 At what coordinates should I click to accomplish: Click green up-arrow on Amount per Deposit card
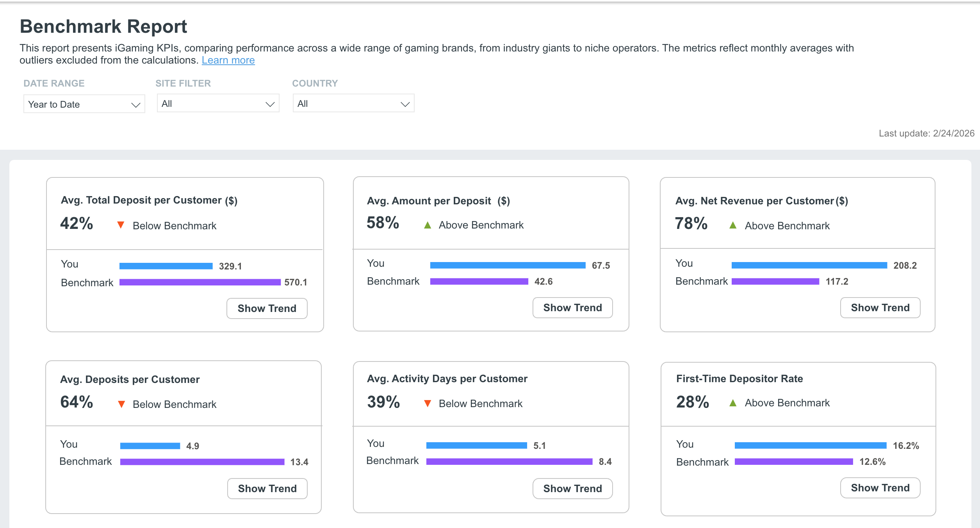[428, 225]
